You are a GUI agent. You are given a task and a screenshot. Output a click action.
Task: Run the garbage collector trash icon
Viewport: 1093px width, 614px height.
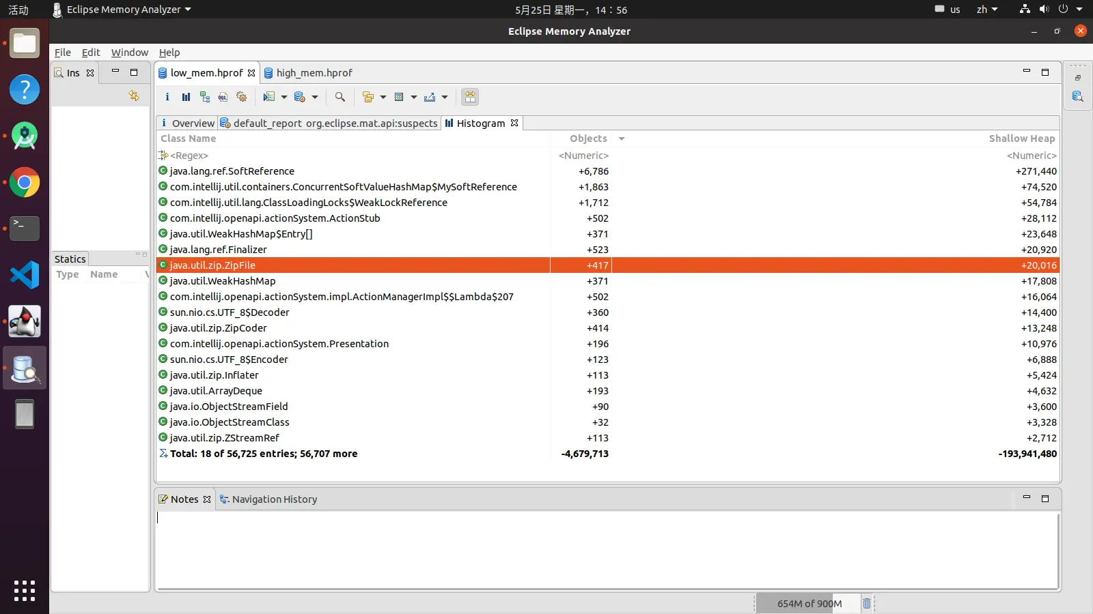[x=867, y=603]
